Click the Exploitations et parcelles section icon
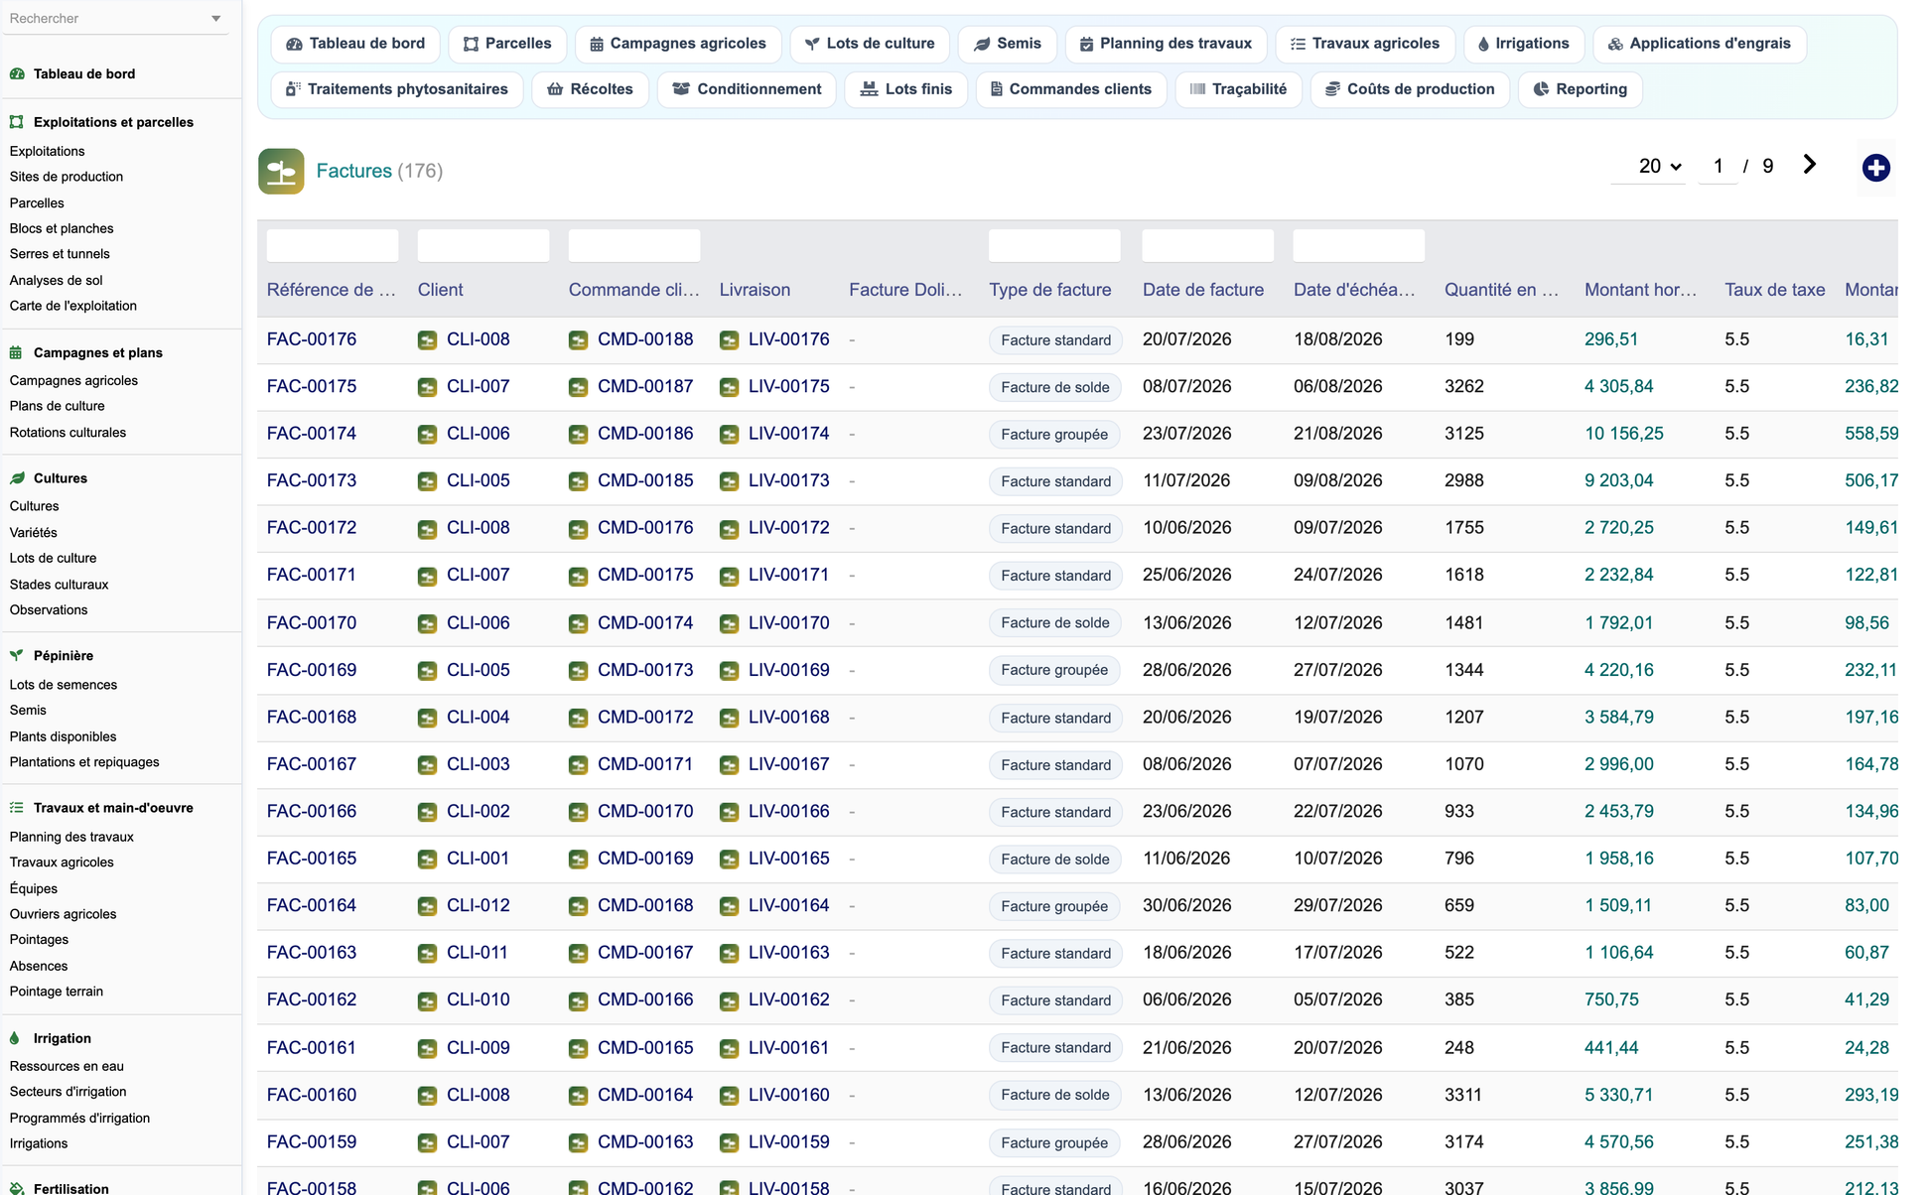 click(x=17, y=122)
